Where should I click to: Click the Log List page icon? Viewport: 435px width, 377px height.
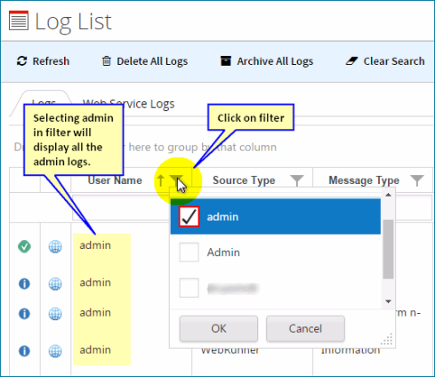click(19, 20)
